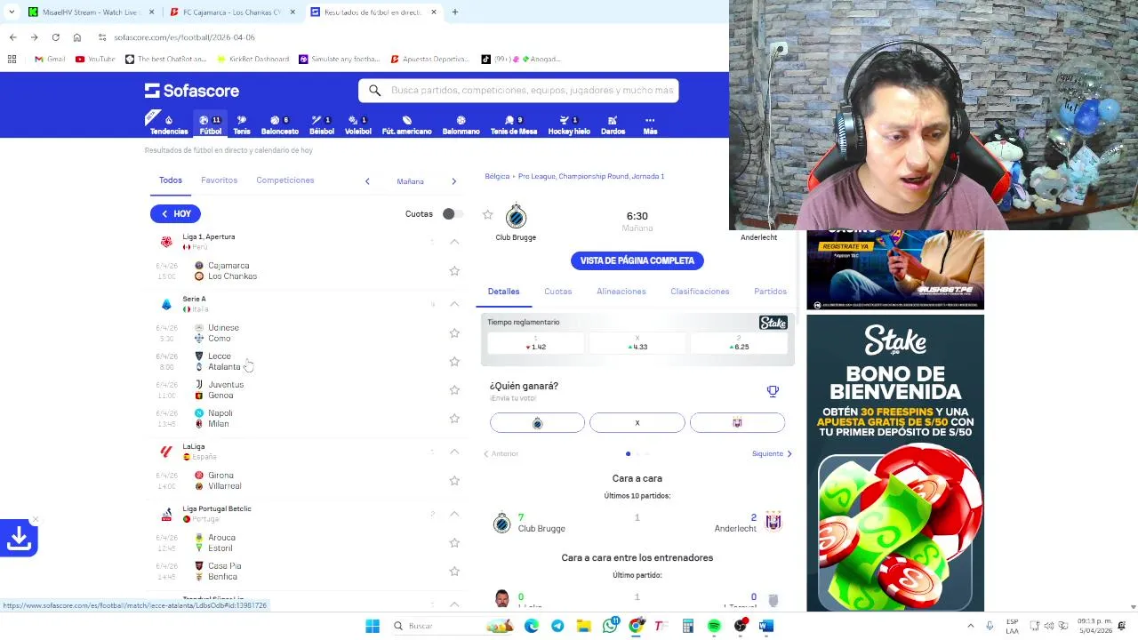Favorite the Casa Pia vs Benfica match star
This screenshot has height=640, width=1138.
tap(454, 572)
